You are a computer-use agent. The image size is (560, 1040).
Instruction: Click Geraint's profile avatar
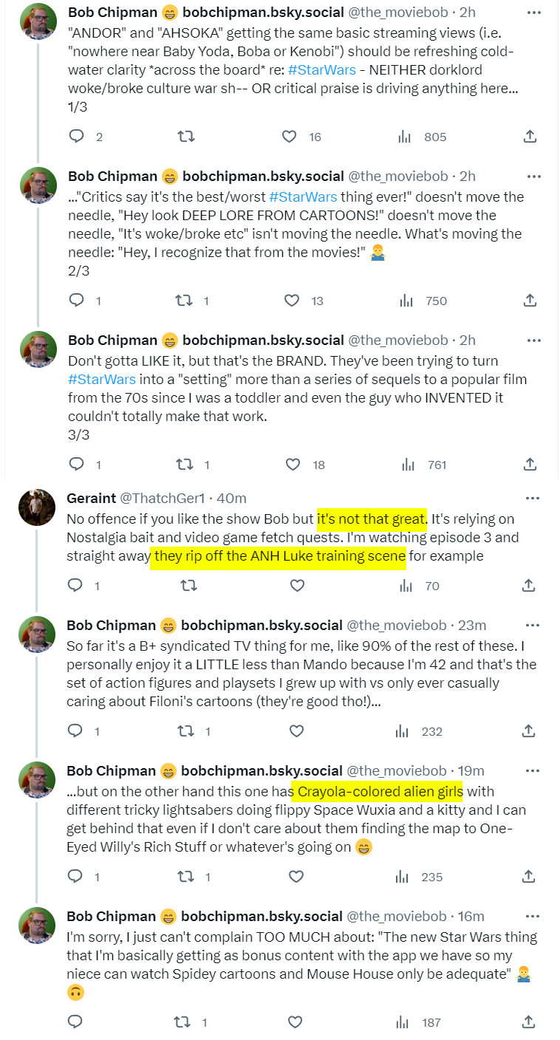(38, 507)
